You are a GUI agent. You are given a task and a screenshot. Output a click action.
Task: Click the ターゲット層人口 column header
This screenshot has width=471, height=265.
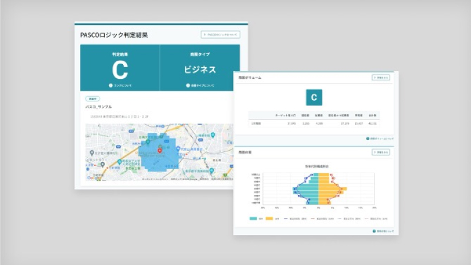click(x=286, y=115)
